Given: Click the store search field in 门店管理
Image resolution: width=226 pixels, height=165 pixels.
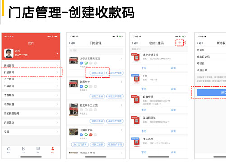Looking at the screenshot, I should pos(96,50).
